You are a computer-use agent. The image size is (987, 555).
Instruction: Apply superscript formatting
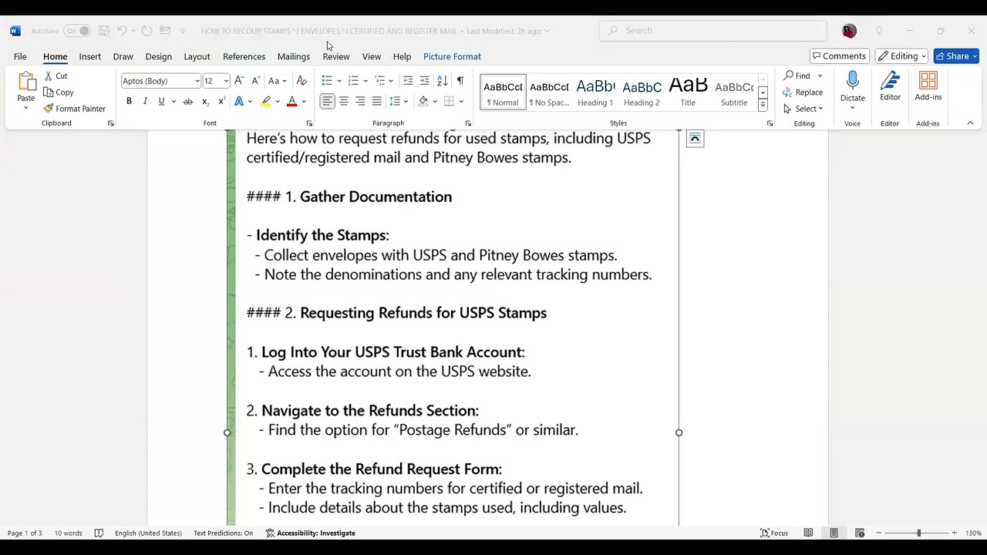point(221,101)
